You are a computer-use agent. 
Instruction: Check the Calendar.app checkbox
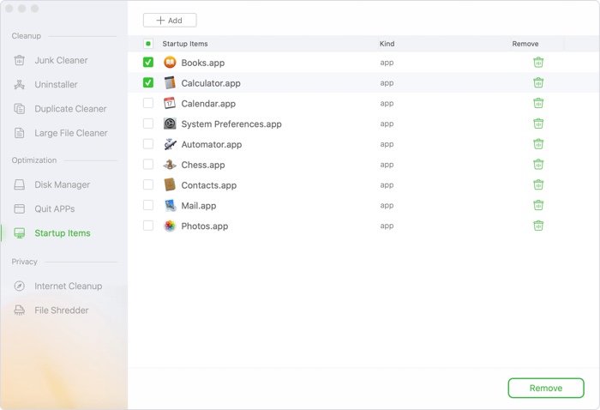click(148, 103)
